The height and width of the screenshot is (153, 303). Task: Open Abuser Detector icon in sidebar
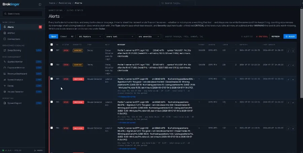[5, 92]
